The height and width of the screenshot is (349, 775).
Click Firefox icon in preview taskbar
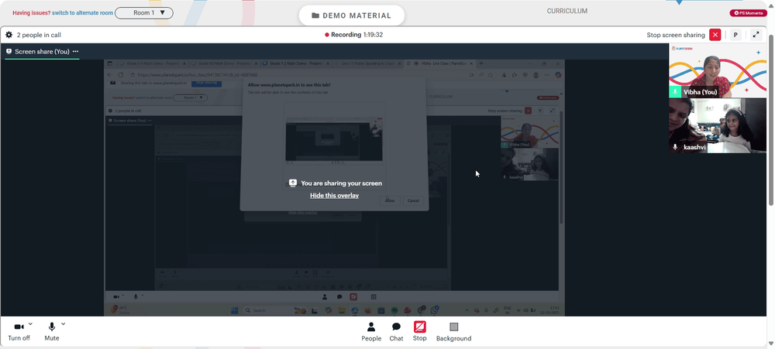[x=367, y=310]
